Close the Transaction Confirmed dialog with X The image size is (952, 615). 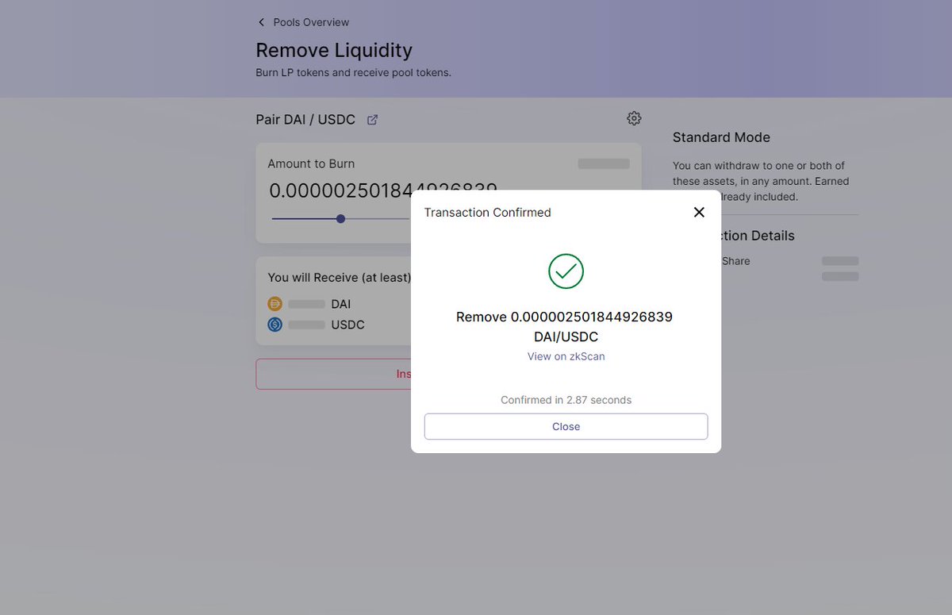[699, 212]
